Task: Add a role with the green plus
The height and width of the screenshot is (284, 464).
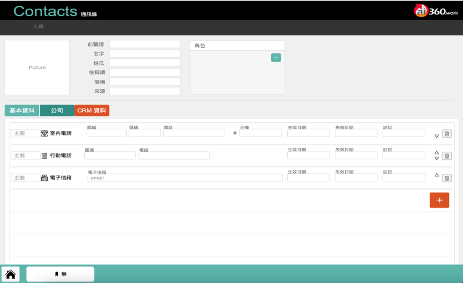Action: [276, 58]
